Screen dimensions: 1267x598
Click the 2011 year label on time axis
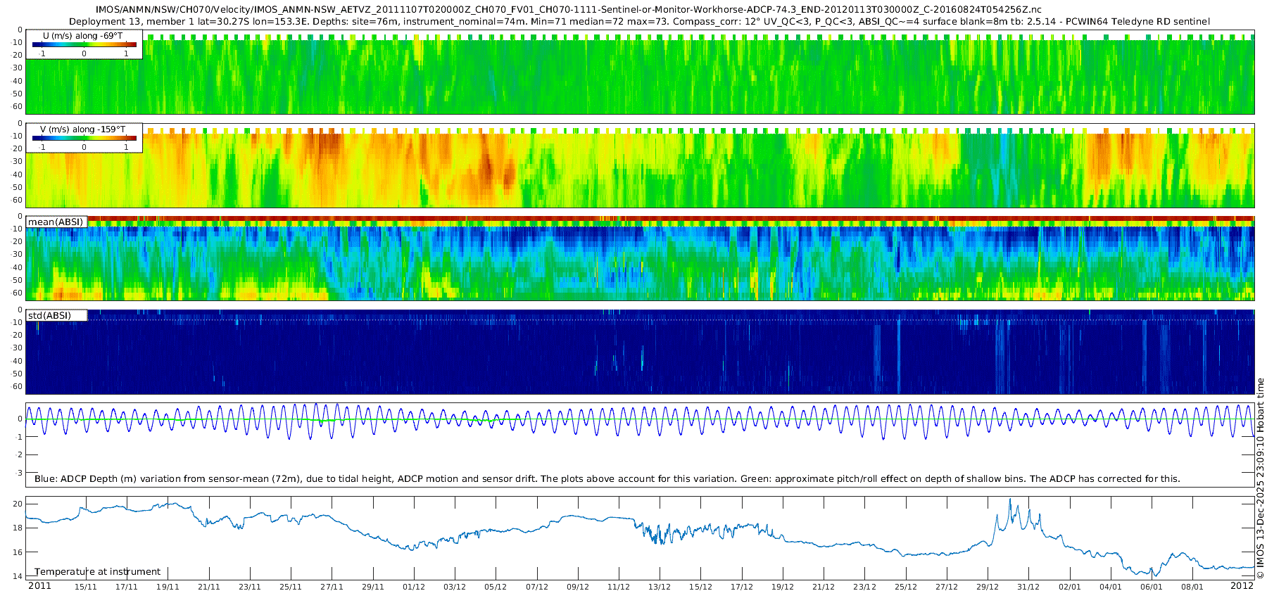coord(39,586)
